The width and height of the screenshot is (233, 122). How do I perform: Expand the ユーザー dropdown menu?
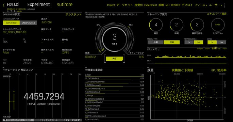(x=215, y=5)
